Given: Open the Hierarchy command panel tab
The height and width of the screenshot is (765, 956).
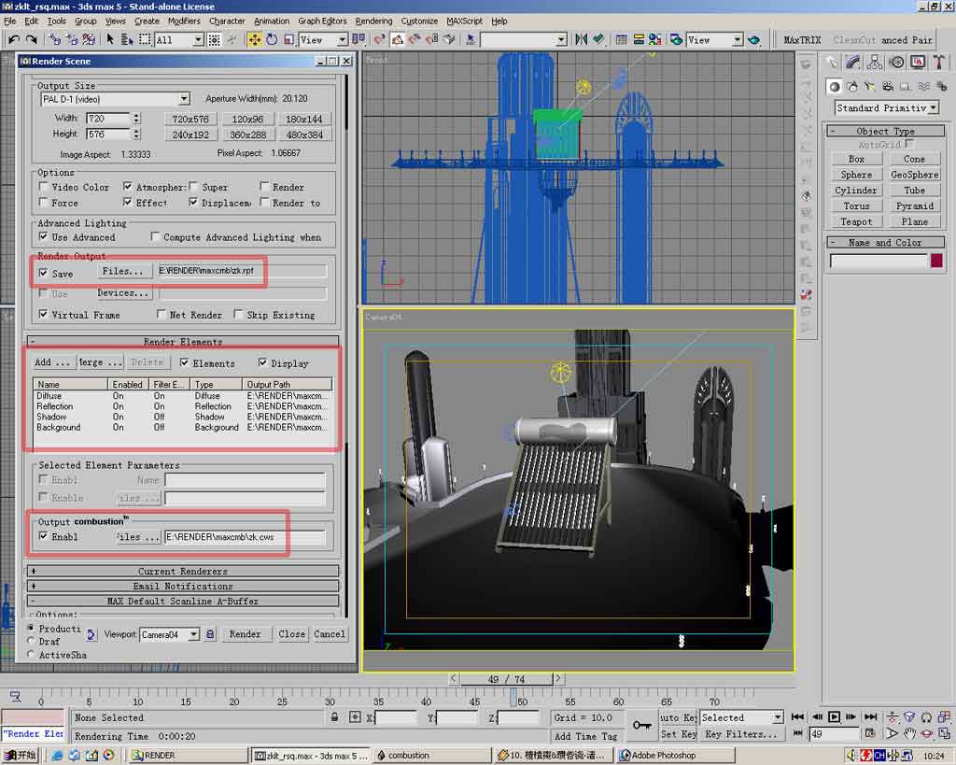Looking at the screenshot, I should coord(875,62).
